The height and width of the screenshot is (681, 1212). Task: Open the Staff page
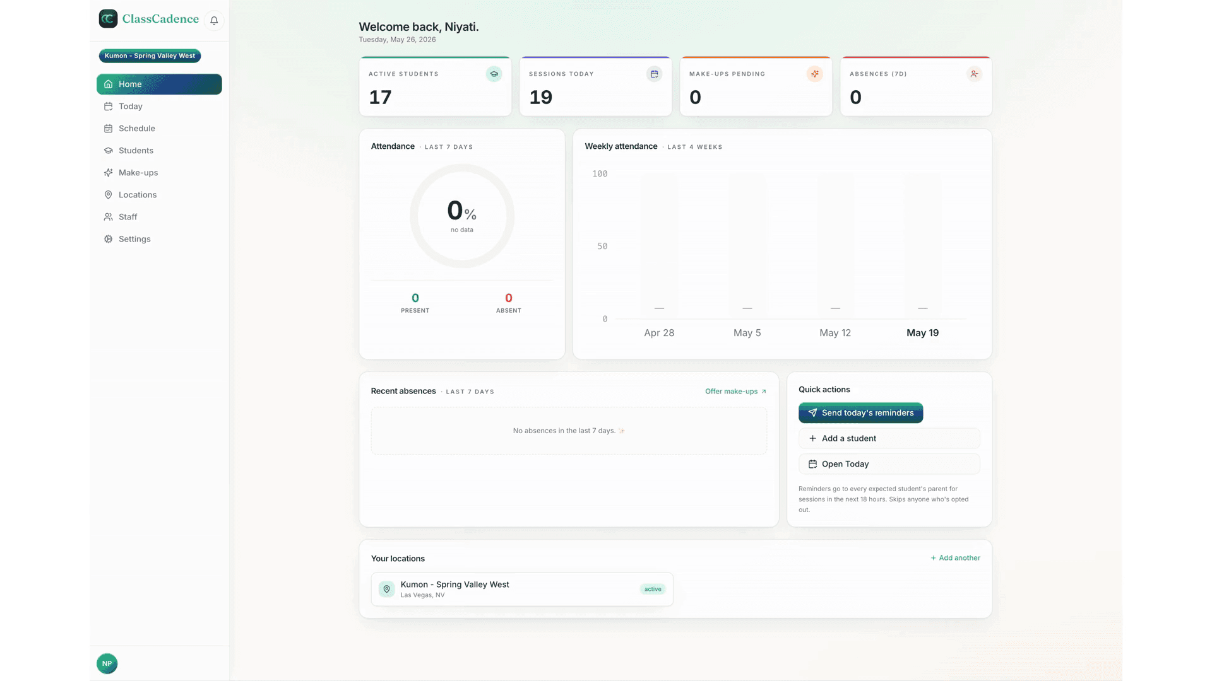159,216
